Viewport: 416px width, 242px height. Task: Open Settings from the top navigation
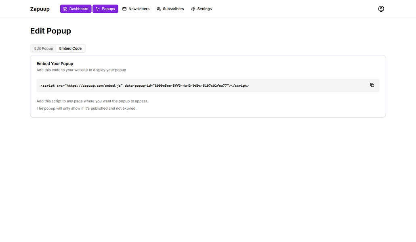(202, 9)
